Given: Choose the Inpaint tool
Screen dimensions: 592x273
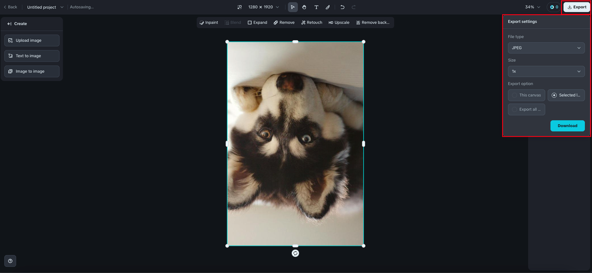Looking at the screenshot, I should click(209, 22).
